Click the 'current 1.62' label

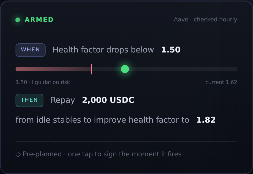coord(221,82)
